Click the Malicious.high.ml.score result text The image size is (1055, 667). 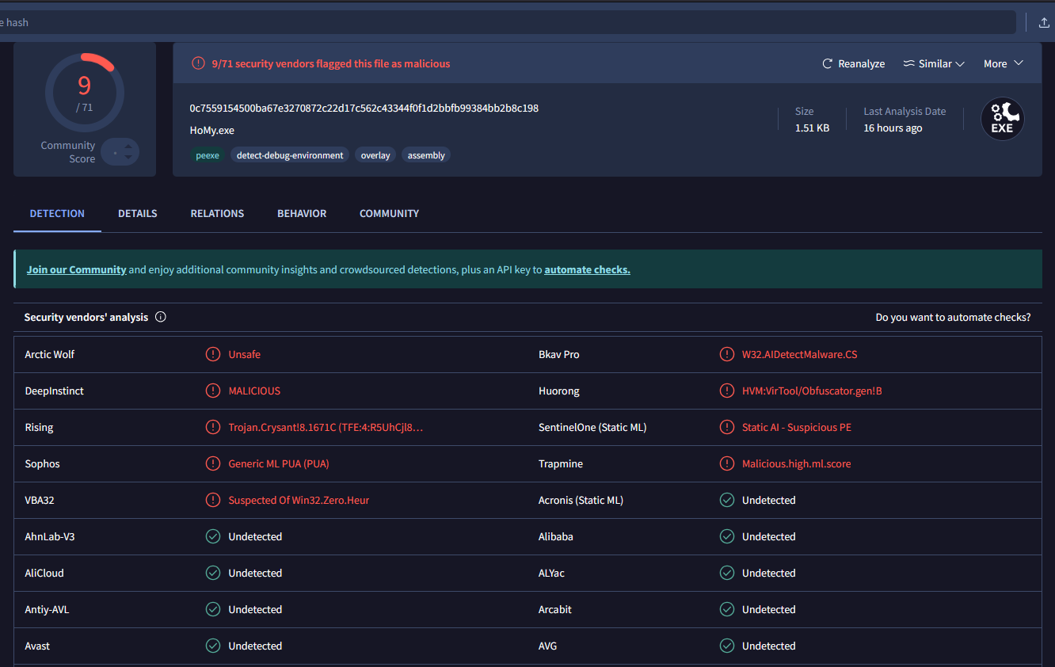click(797, 463)
